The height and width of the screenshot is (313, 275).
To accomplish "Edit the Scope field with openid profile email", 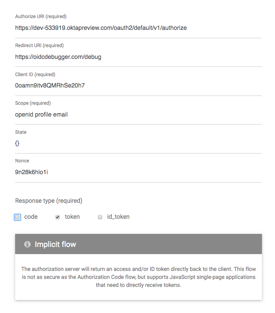I will coord(138,114).
